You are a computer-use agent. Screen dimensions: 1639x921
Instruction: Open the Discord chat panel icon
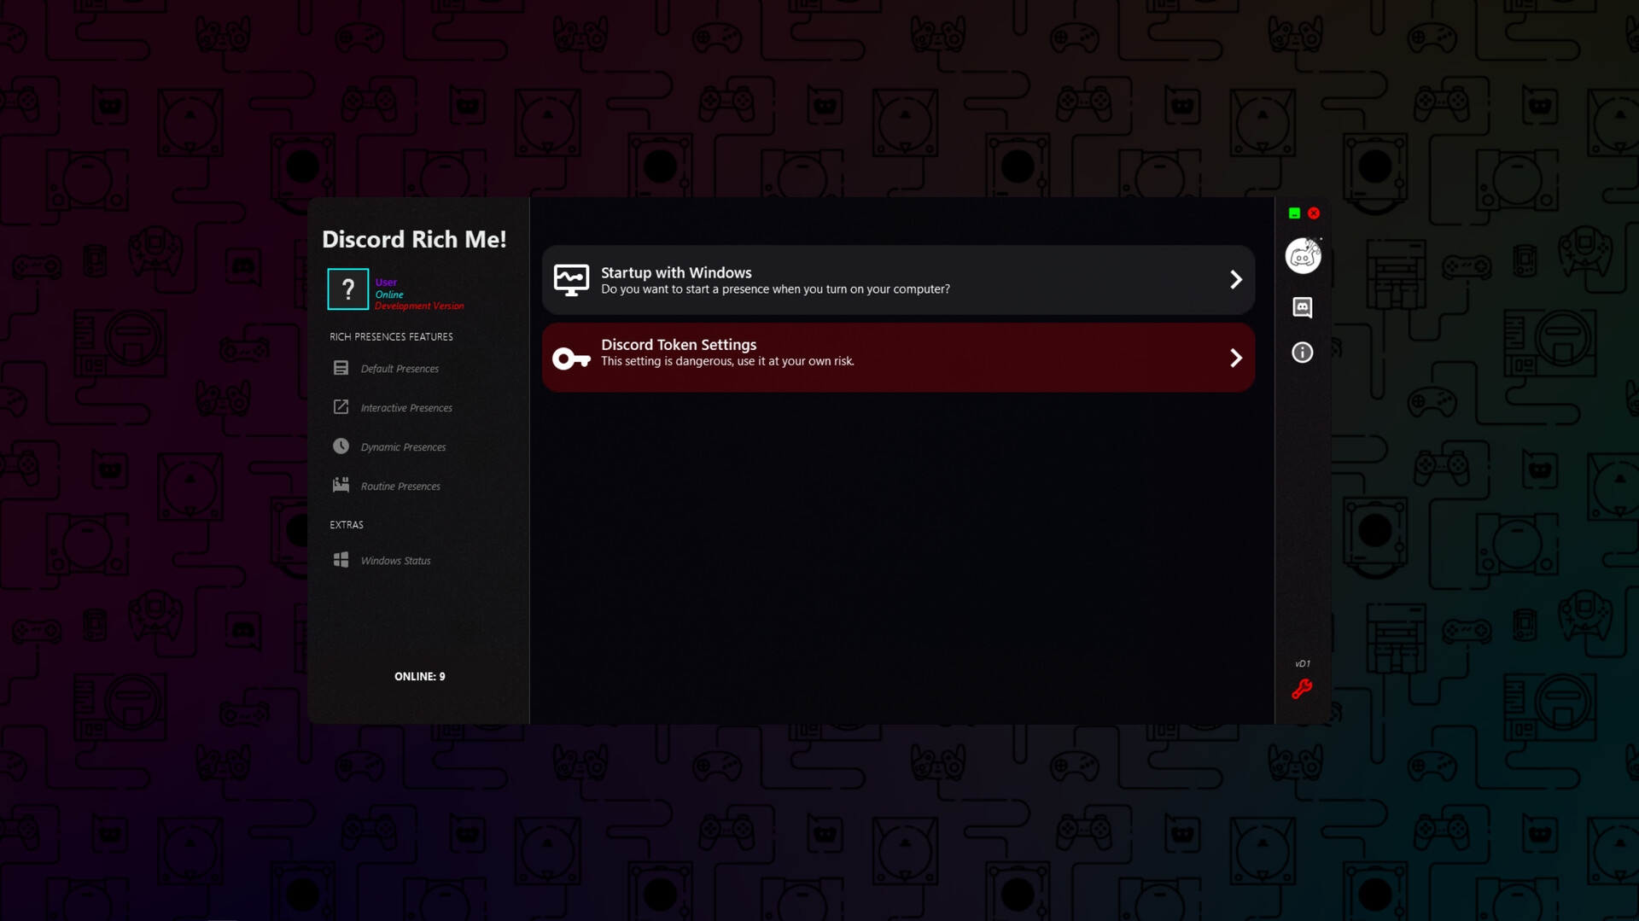[x=1303, y=308]
